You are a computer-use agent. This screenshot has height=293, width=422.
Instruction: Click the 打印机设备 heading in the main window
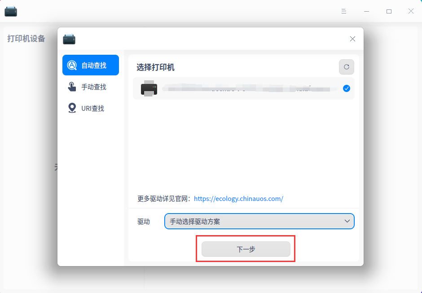click(x=26, y=39)
